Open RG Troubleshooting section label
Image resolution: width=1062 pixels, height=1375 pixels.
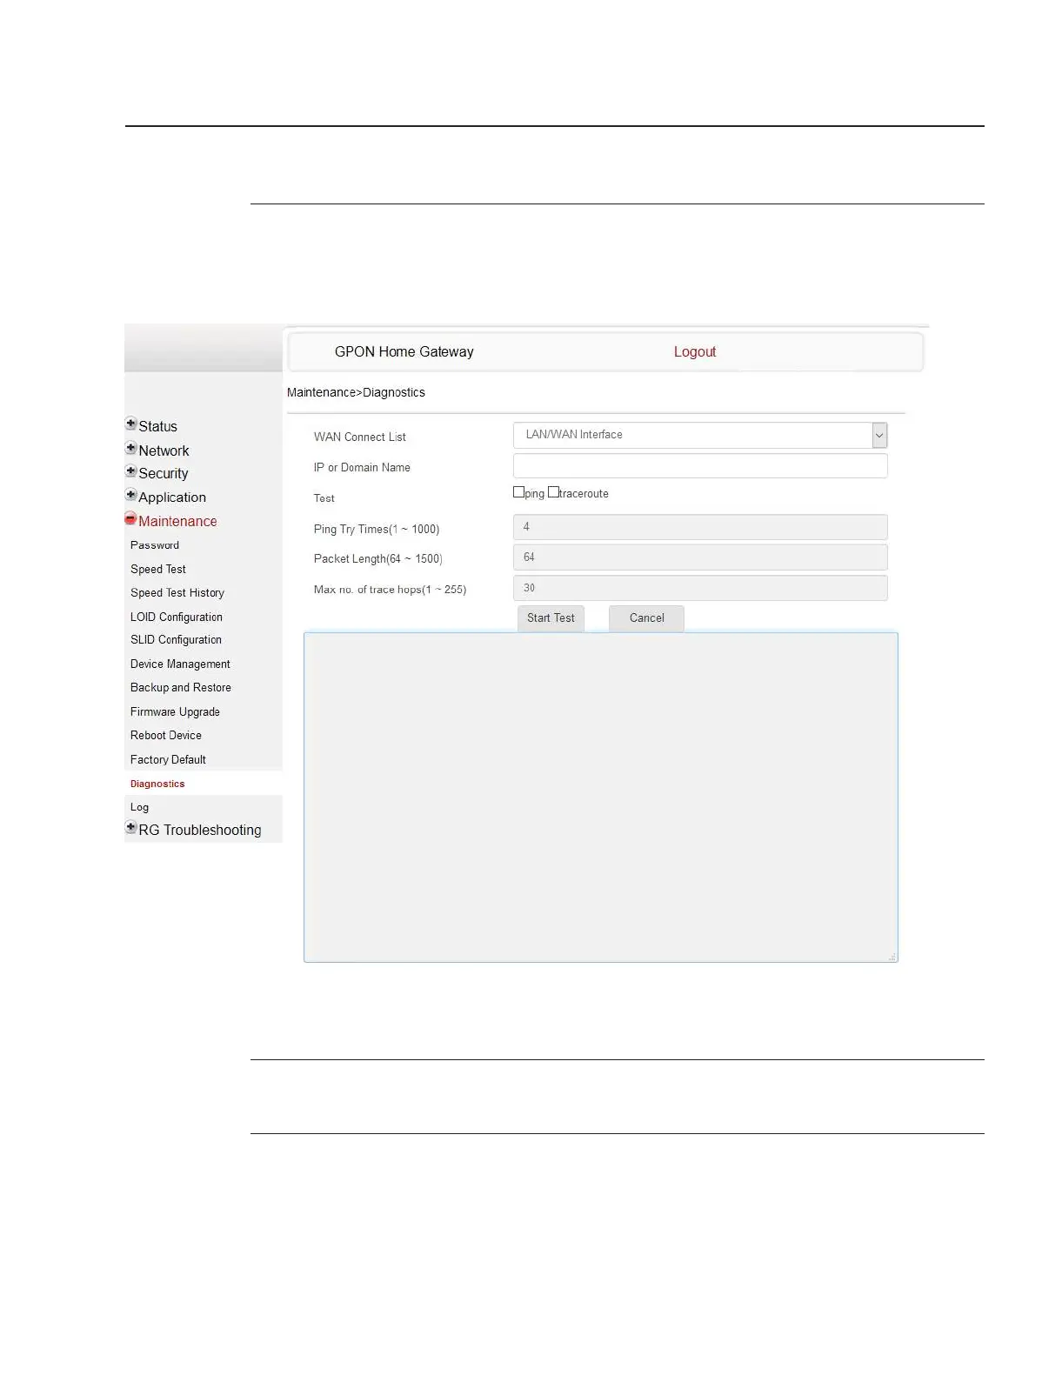pyautogui.click(x=199, y=831)
